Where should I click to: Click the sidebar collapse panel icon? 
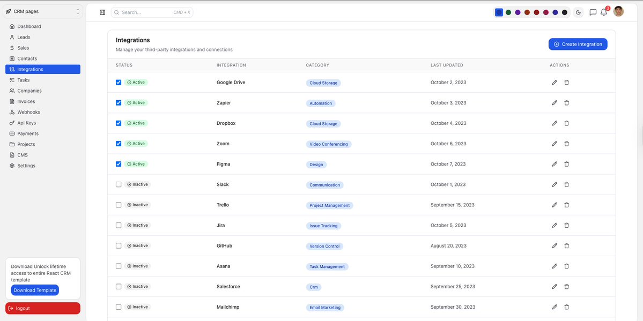[102, 11]
